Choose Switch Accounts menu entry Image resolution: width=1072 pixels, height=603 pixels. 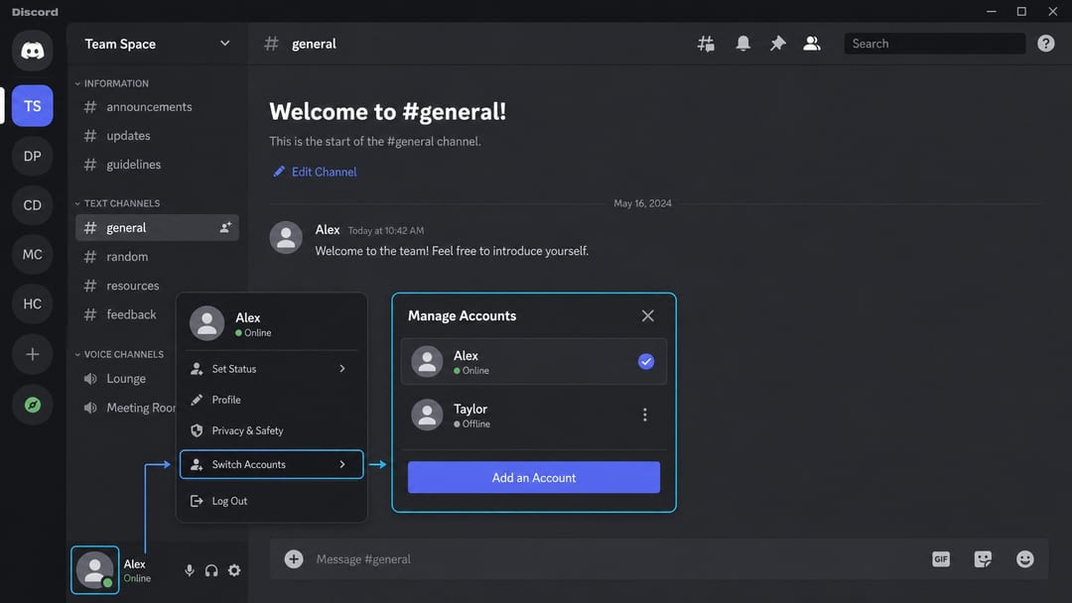(x=271, y=464)
